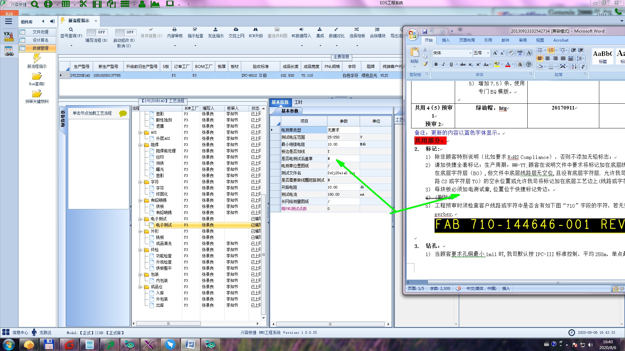
Task: Click the 型号查询 search icon
Action: coord(71,30)
